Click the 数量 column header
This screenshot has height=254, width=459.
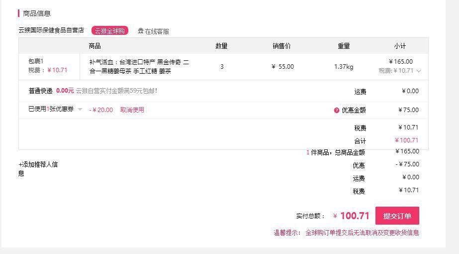pyautogui.click(x=222, y=46)
